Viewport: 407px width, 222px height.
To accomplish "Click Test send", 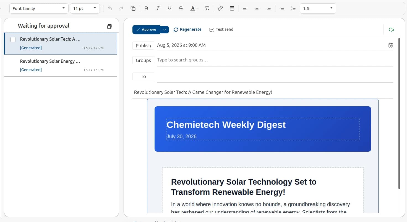I will [x=221, y=30].
